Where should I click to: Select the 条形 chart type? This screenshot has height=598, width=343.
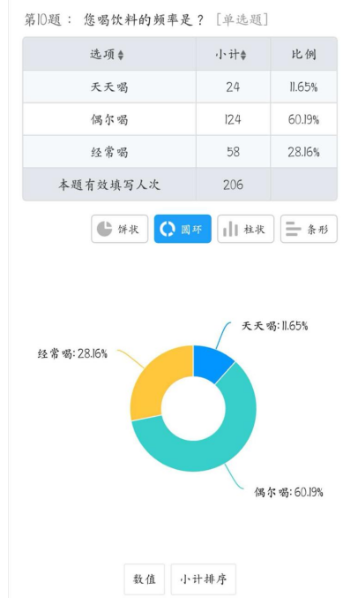tap(309, 229)
